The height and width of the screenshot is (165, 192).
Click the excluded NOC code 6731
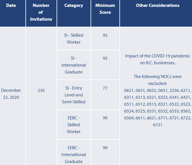[x=158, y=125]
